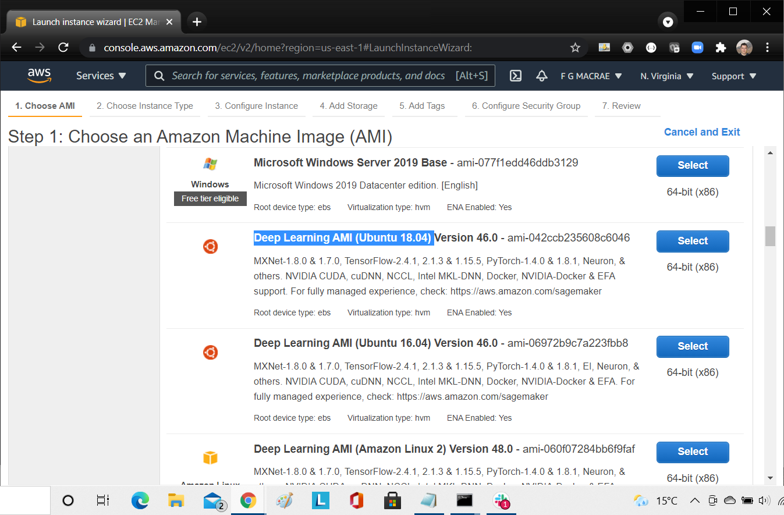
Task: Go back to previous page
Action: point(17,48)
